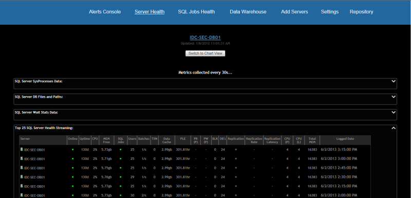Click Online green dot in 2:30:00 PM row
This screenshot has height=198, width=411.
point(72,177)
